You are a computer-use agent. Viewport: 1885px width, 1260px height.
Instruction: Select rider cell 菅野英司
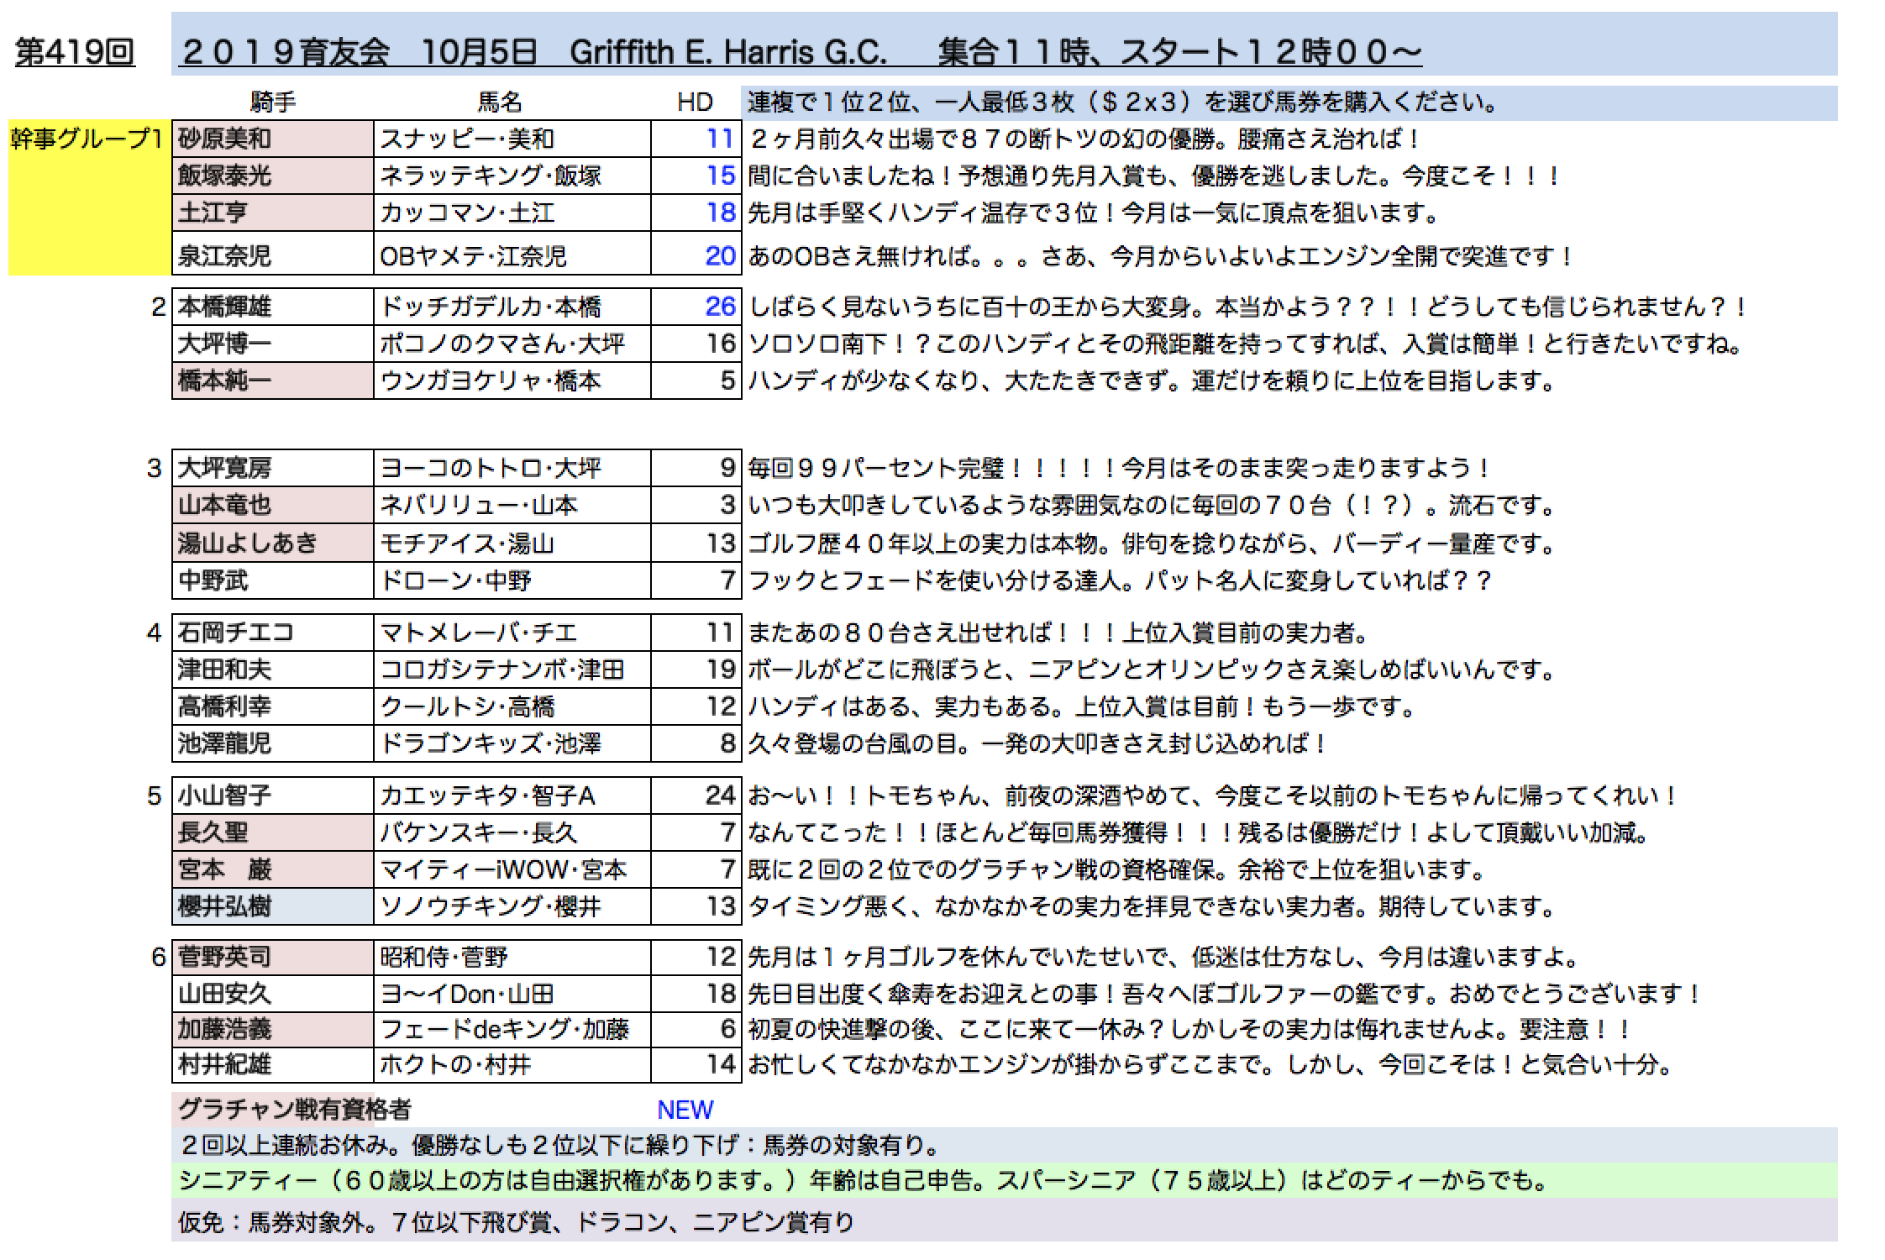(x=273, y=958)
